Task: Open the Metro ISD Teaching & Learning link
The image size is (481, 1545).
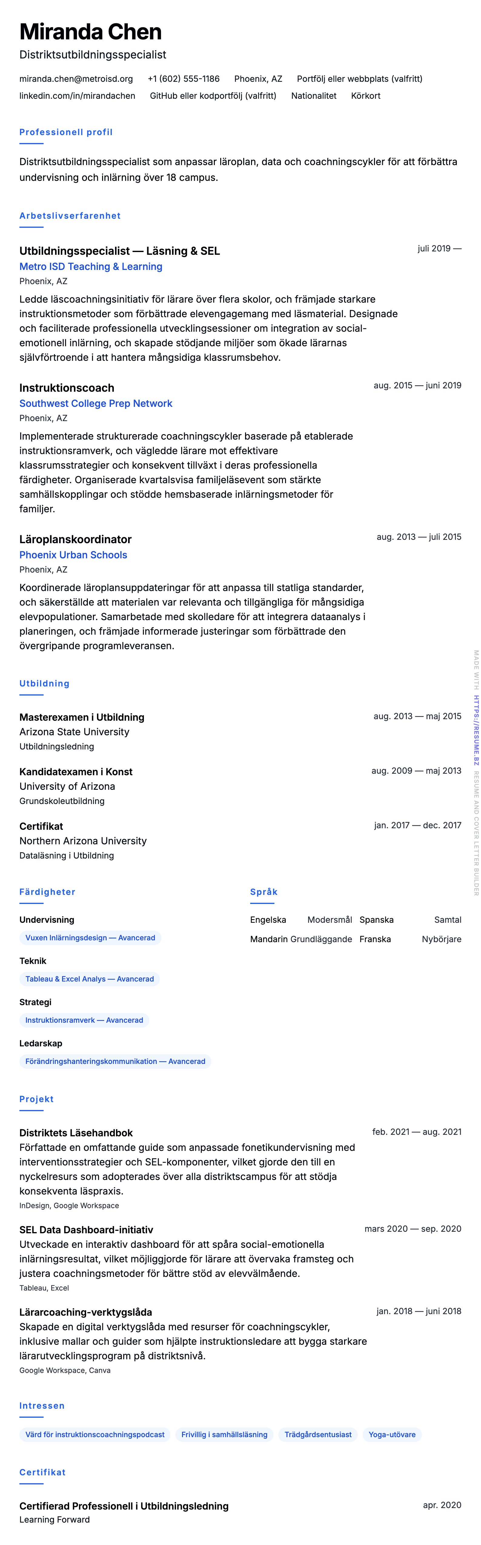Action: (91, 266)
